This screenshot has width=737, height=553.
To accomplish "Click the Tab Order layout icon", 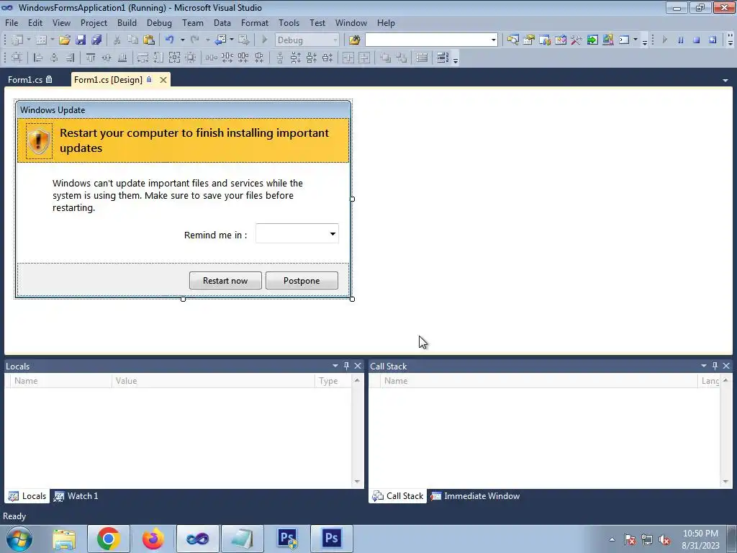I will point(443,58).
